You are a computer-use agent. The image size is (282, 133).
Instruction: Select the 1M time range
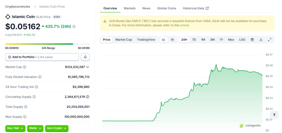click(203, 40)
